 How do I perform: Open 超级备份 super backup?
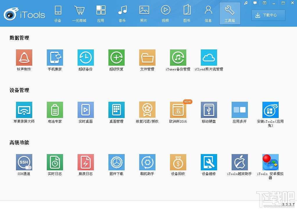click(86, 57)
